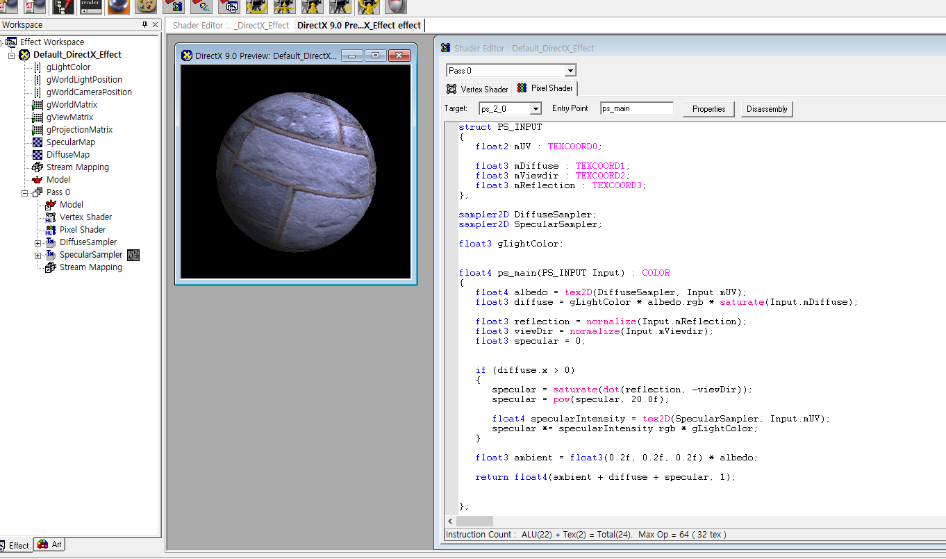946x559 pixels.
Task: Select gLightColor variable in tree
Action: (68, 67)
